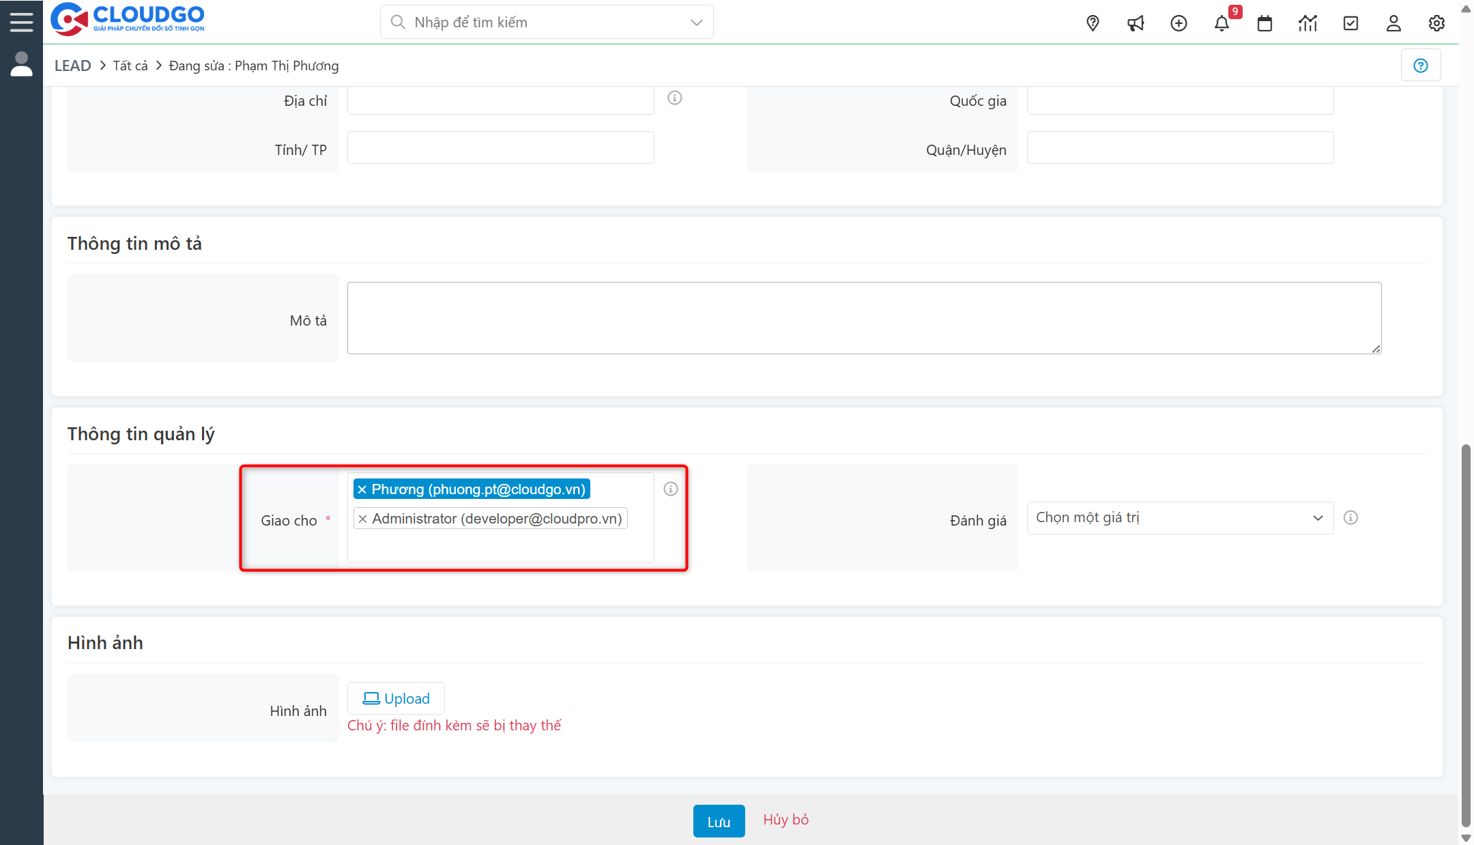
Task: Click the Lưu save button
Action: [719, 821]
